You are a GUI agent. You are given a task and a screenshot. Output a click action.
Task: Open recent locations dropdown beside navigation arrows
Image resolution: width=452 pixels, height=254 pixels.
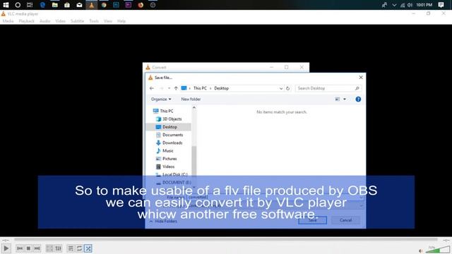click(169, 88)
